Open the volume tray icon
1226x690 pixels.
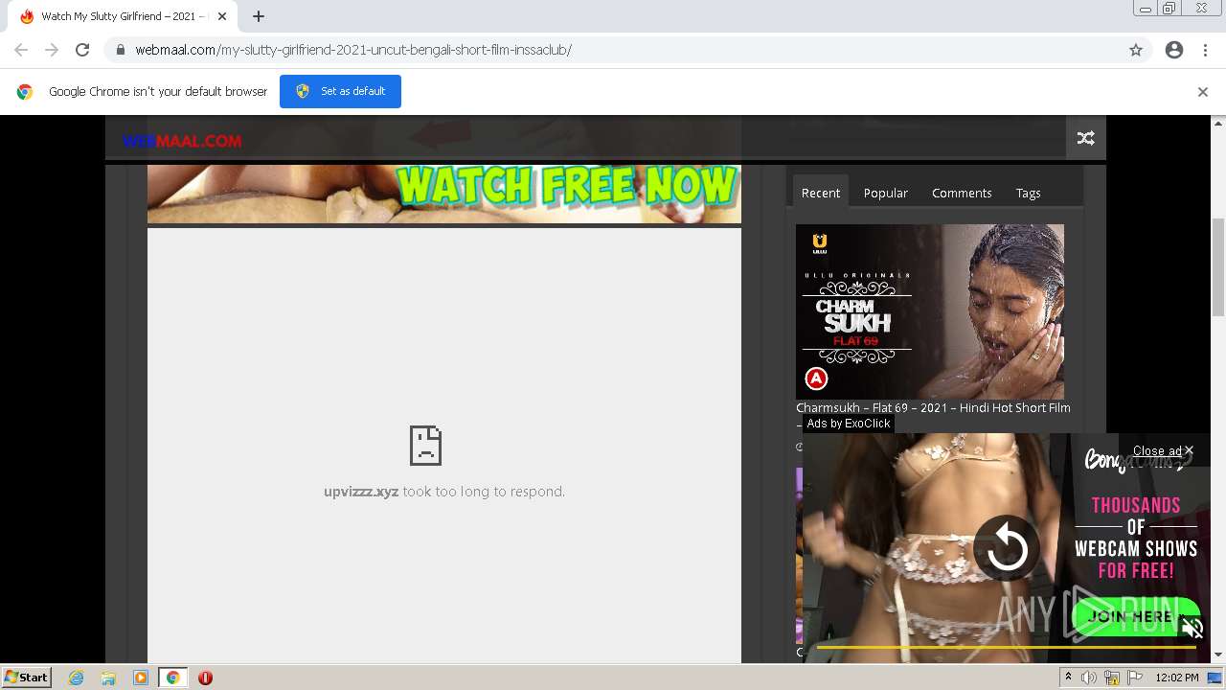click(x=1089, y=678)
